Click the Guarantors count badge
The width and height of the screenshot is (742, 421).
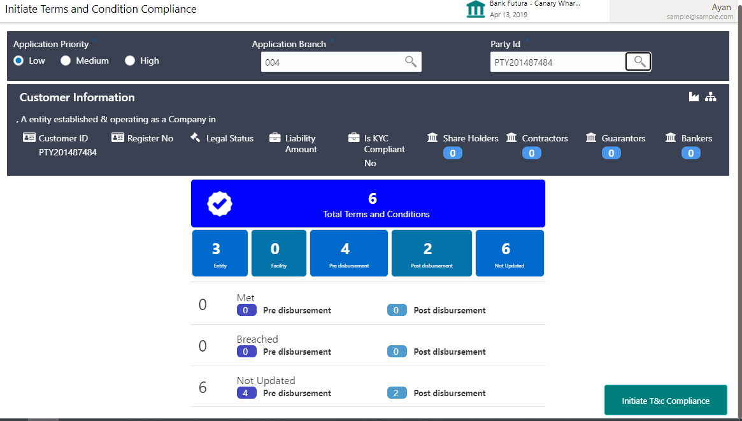click(611, 153)
